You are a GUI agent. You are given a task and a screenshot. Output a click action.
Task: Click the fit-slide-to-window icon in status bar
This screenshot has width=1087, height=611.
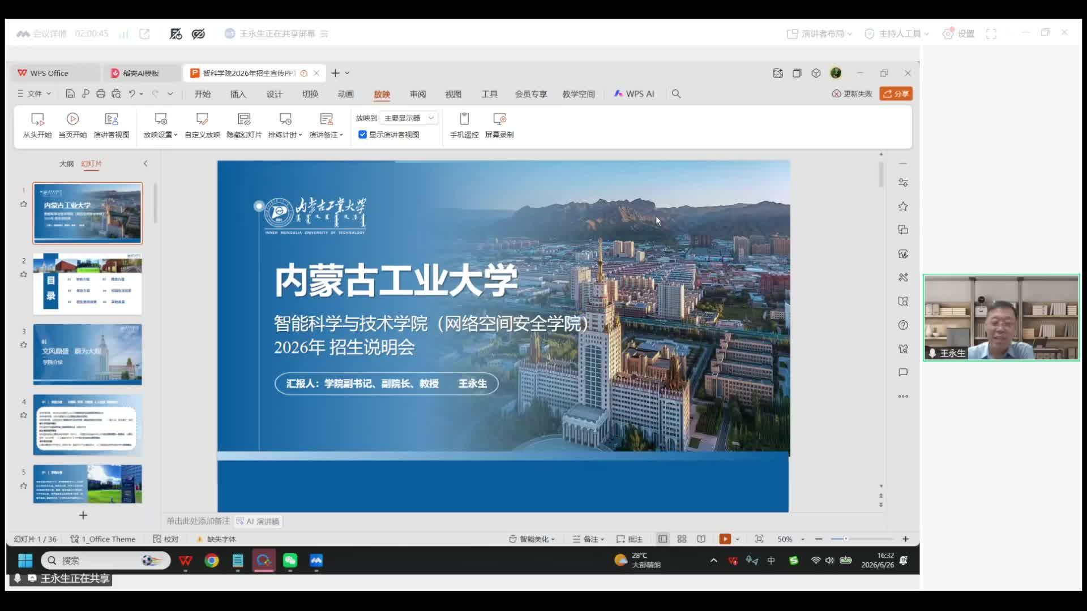(x=759, y=539)
